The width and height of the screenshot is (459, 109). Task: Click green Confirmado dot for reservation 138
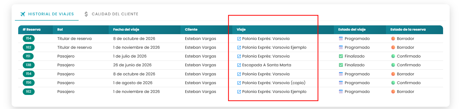(x=393, y=65)
